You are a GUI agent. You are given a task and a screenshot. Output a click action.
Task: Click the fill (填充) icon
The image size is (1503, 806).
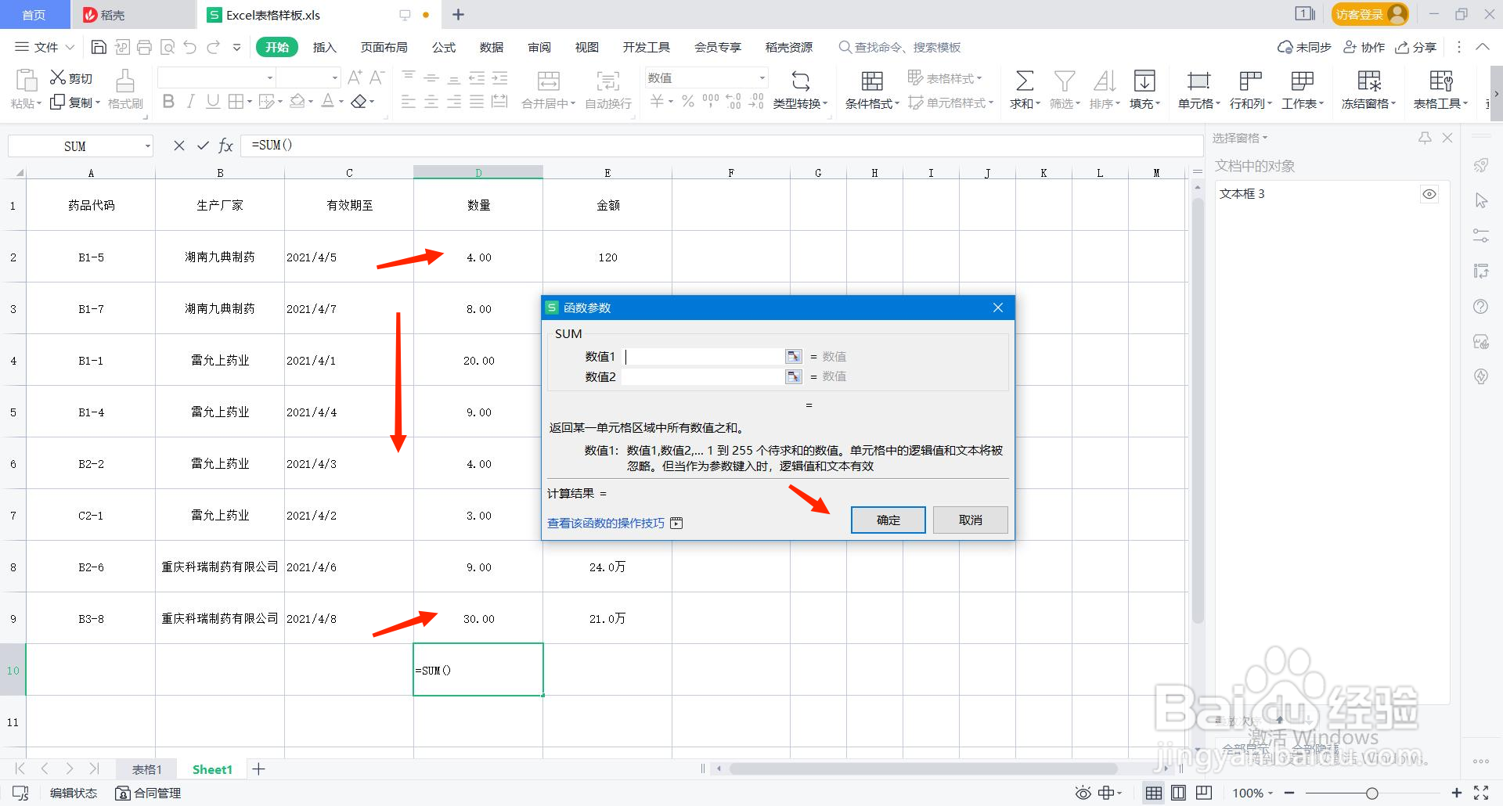point(1144,81)
